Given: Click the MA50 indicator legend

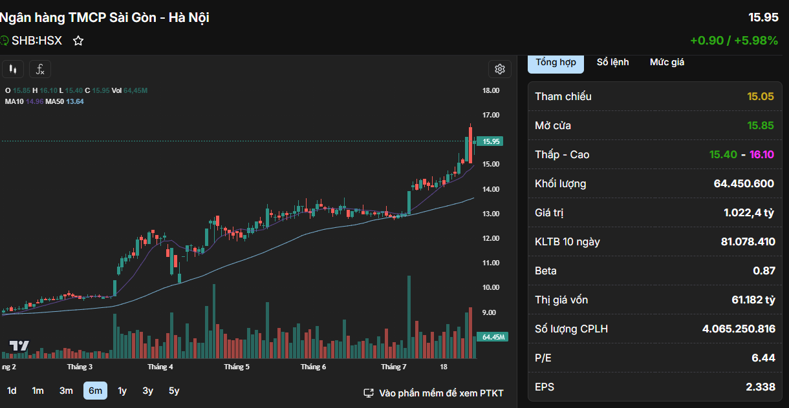Looking at the screenshot, I should tap(64, 101).
